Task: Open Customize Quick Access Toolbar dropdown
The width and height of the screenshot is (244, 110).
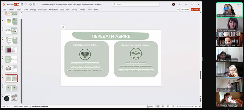Action: coord(38,5)
